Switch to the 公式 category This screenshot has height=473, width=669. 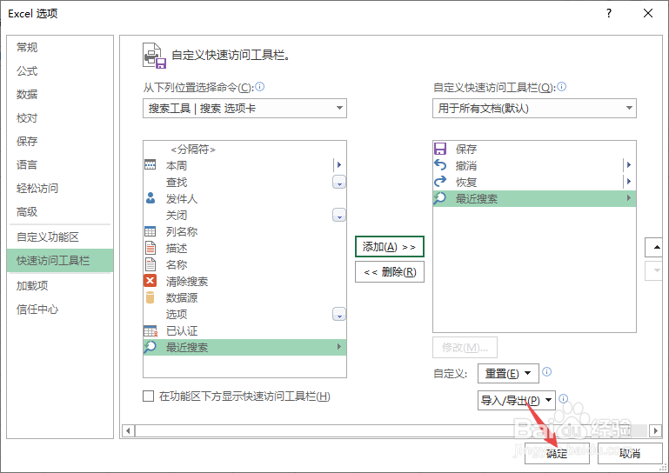(x=60, y=70)
